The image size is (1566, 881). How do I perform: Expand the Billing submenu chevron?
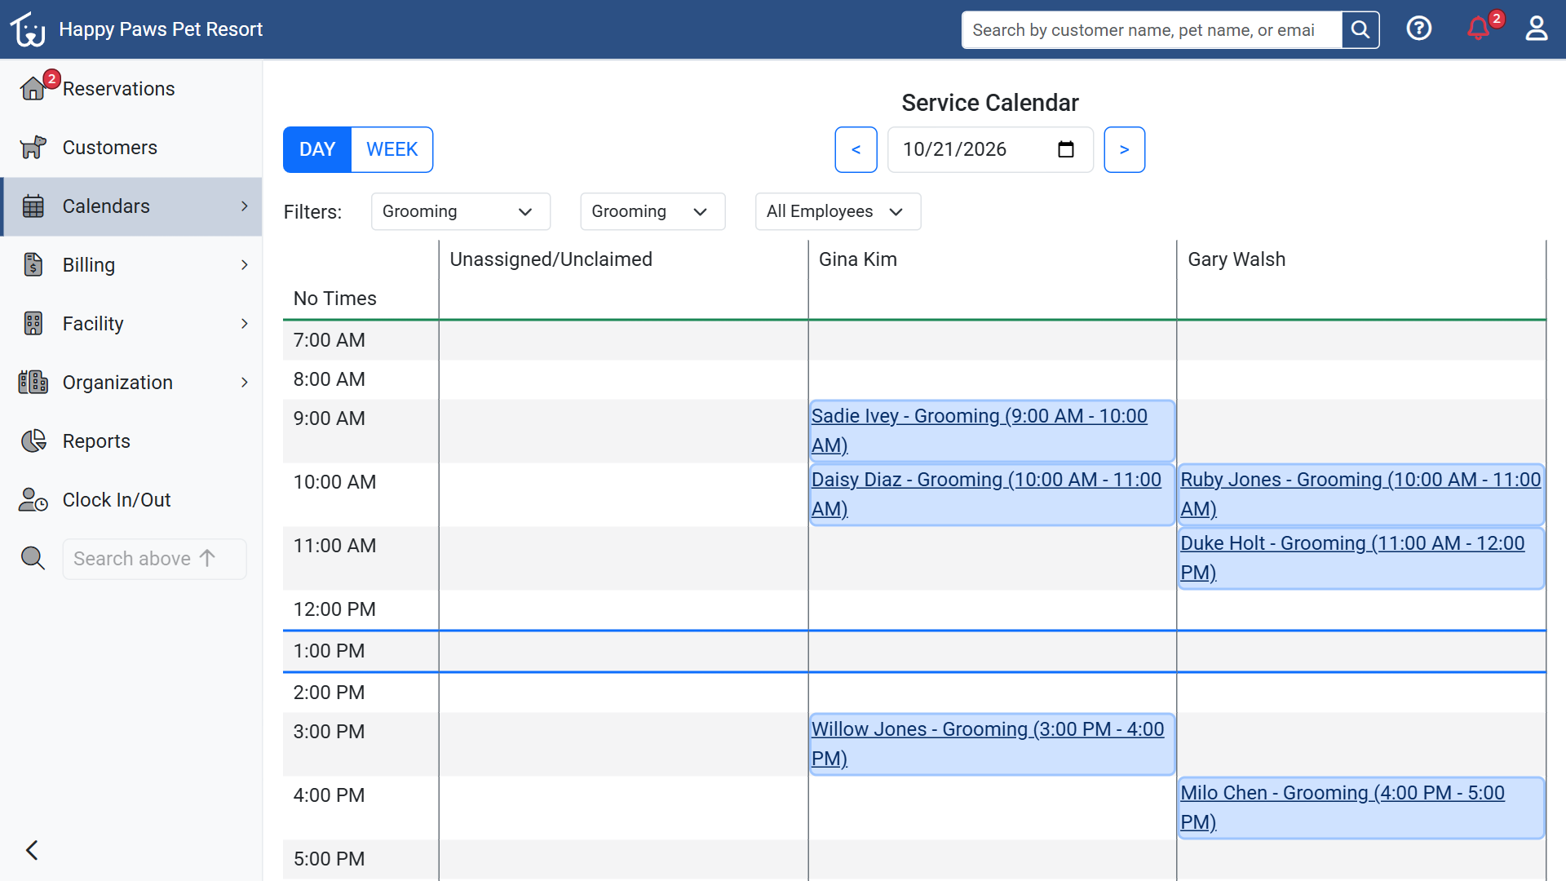pos(244,265)
